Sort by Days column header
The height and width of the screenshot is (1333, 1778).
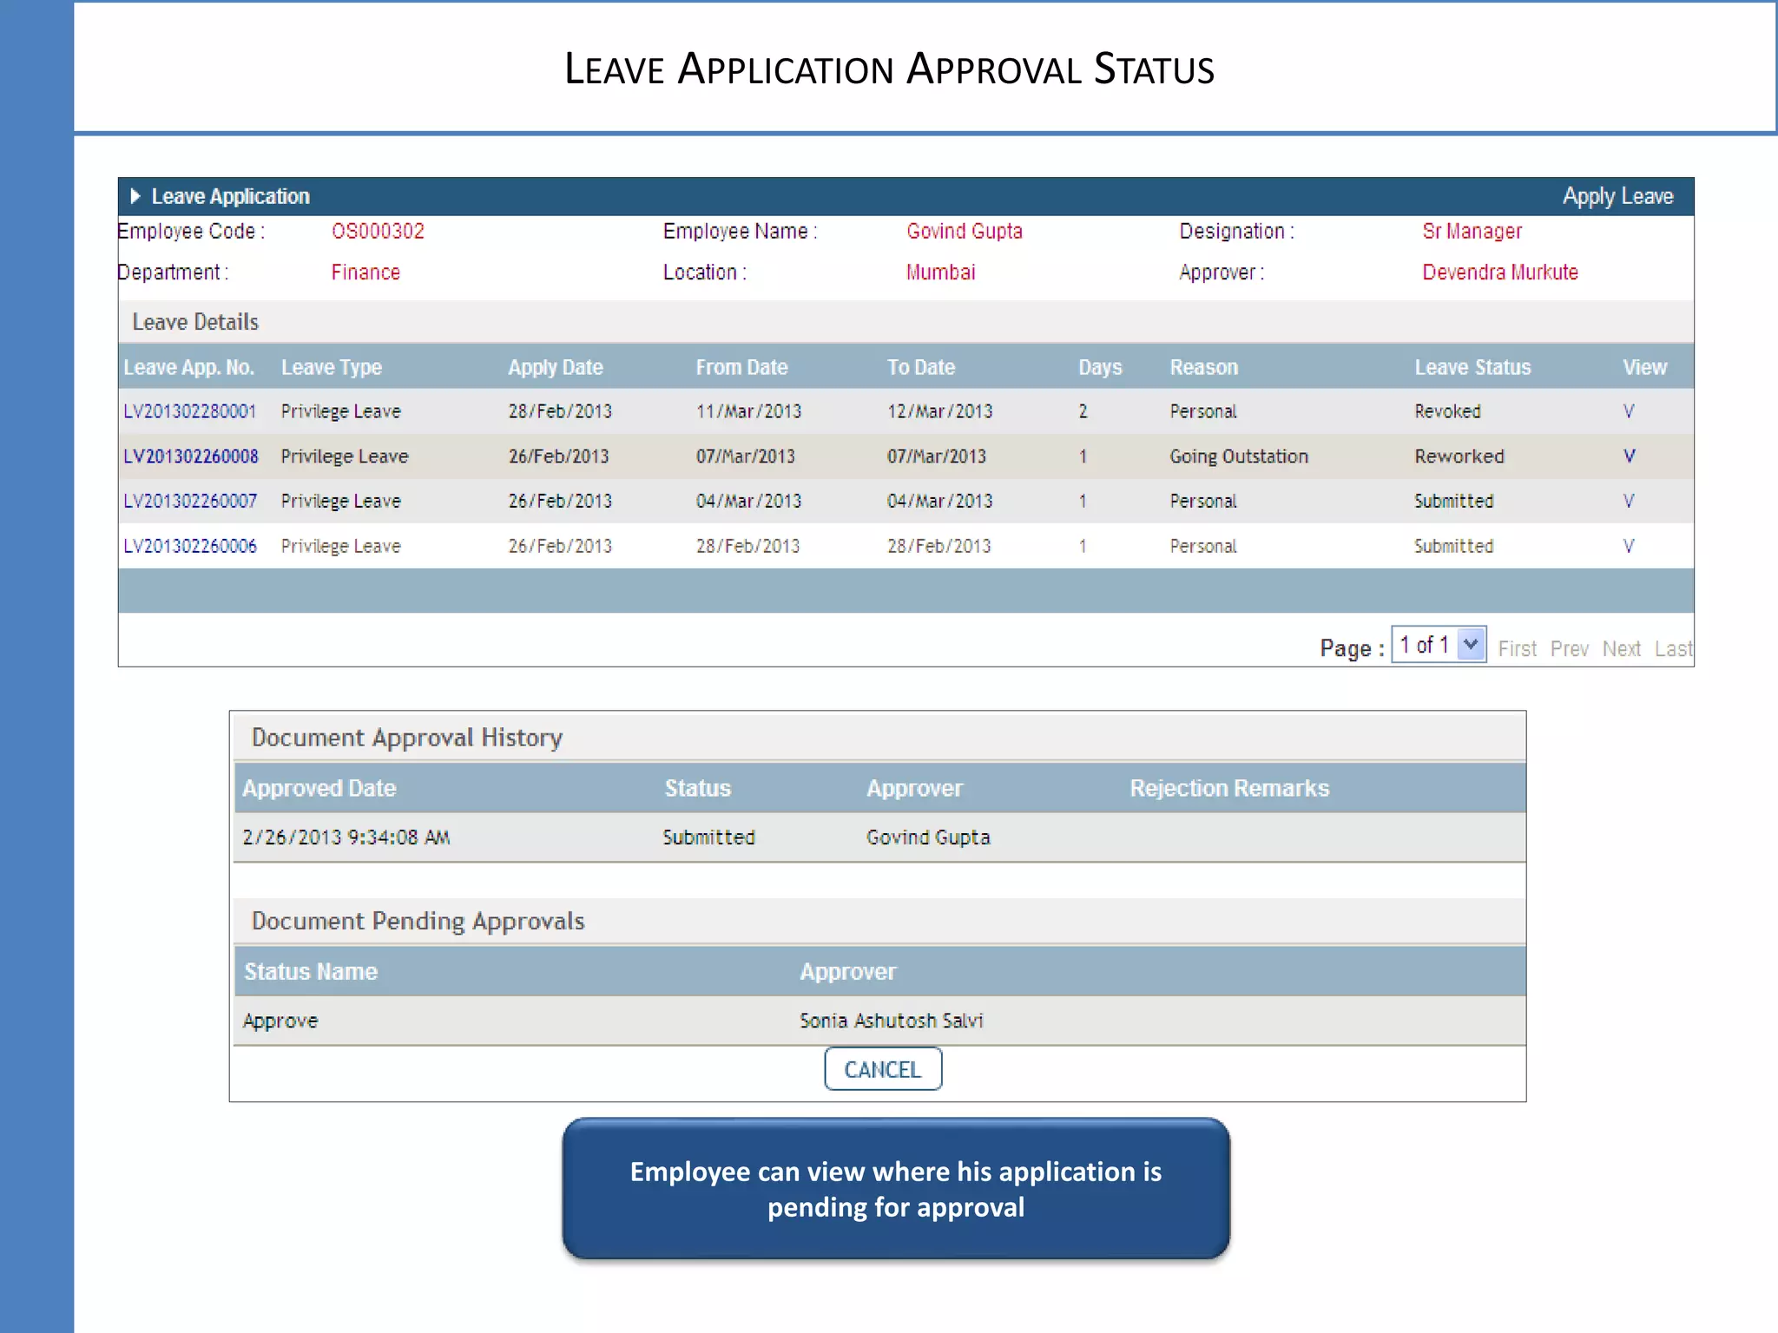tap(1100, 367)
